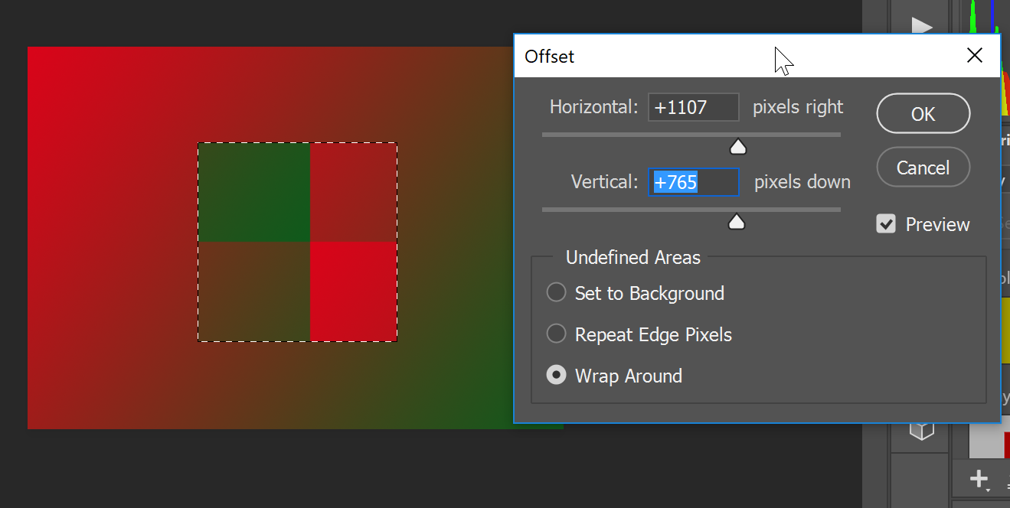Image resolution: width=1010 pixels, height=508 pixels.
Task: Click the brown bottom-left quadrant of the selection
Action: pyautogui.click(x=254, y=291)
